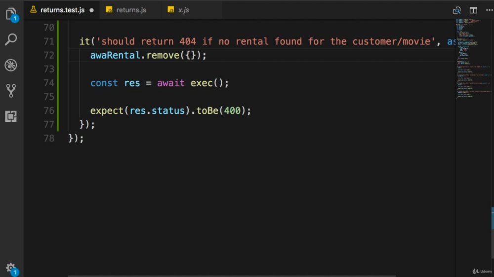Viewport: 494px width, 277px height.
Task: Click the 'remove' method call
Action: coord(163,55)
